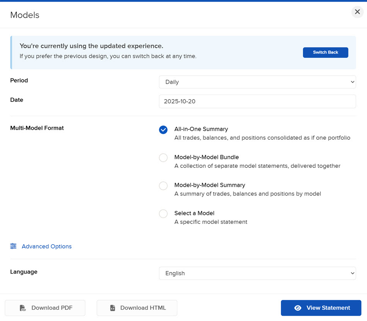367x321 pixels.
Task: Select the All-in-One Summary radio option
Action: [x=163, y=130]
